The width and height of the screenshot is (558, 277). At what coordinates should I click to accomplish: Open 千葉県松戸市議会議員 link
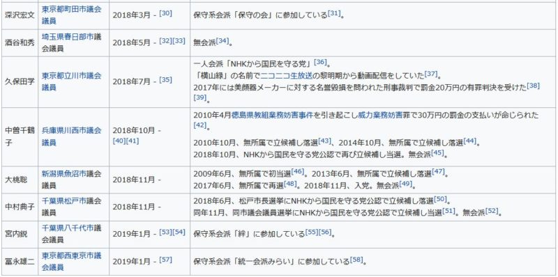pyautogui.click(x=72, y=207)
